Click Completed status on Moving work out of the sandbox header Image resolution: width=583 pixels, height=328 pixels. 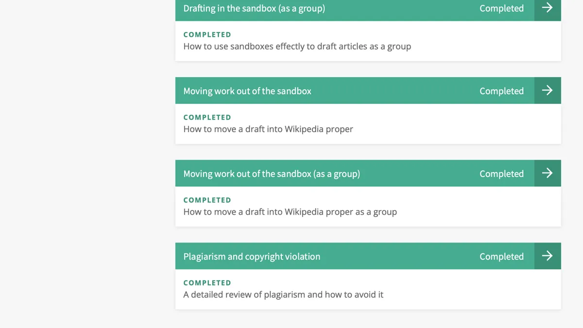(501, 91)
